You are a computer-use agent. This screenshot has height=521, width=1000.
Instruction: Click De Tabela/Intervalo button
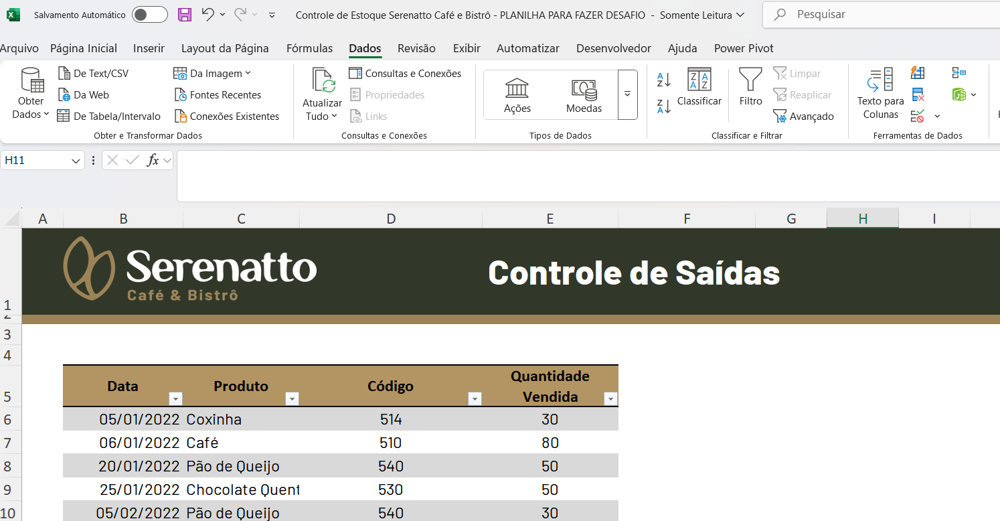pyautogui.click(x=108, y=116)
